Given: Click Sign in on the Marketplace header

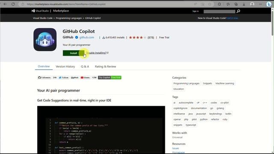Looking at the screenshot, I should tap(196, 11).
